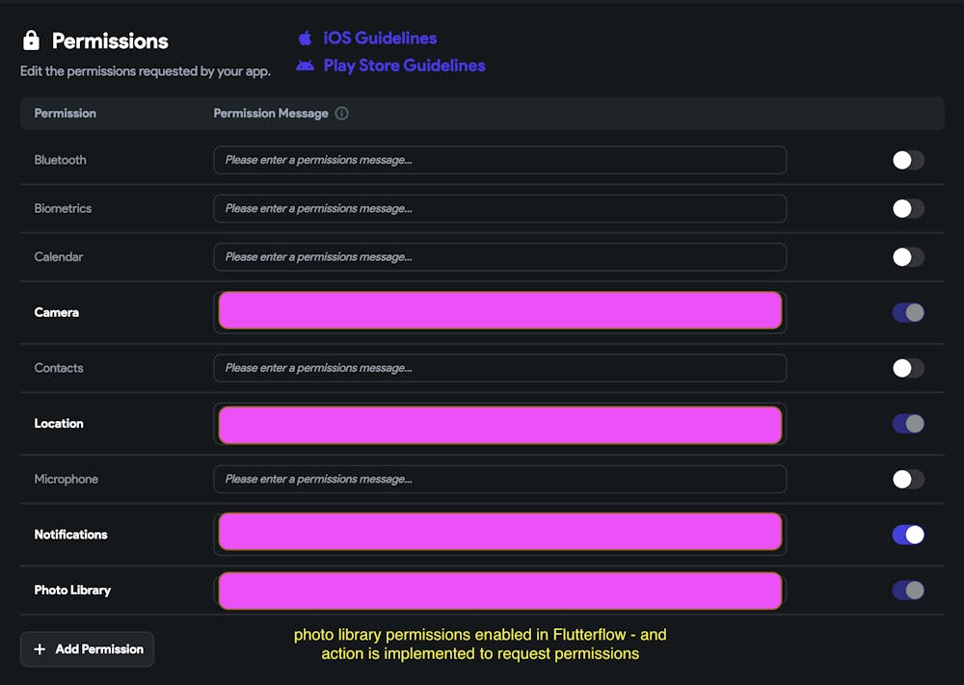
Task: Enable the Biometrics permission toggle
Action: 907,208
